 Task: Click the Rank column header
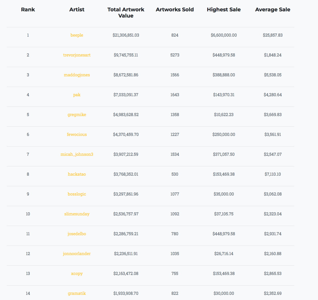coord(28,10)
